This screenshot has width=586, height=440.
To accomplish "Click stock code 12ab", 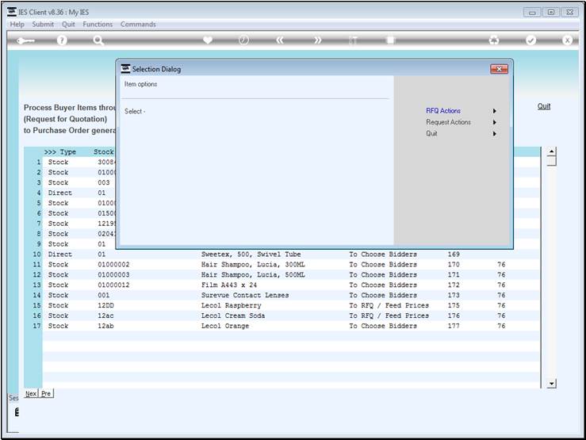I will pyautogui.click(x=105, y=326).
